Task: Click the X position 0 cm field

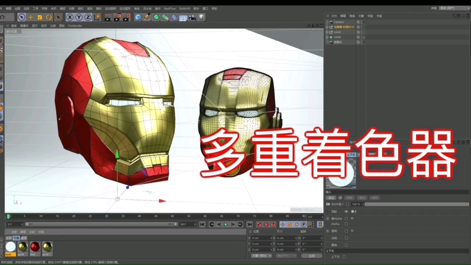Action: click(262, 238)
